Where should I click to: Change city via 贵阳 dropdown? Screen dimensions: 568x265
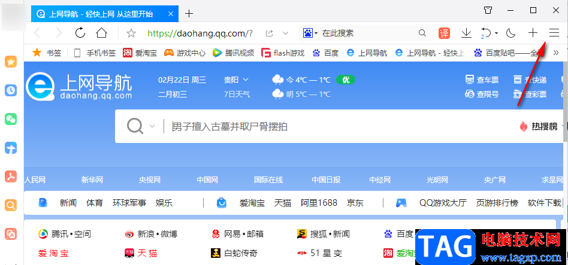[x=236, y=80]
